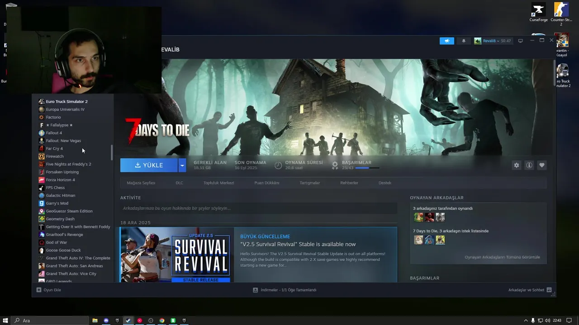Click the first wishlist friend avatar
This screenshot has width=579, height=325.
[418, 240]
